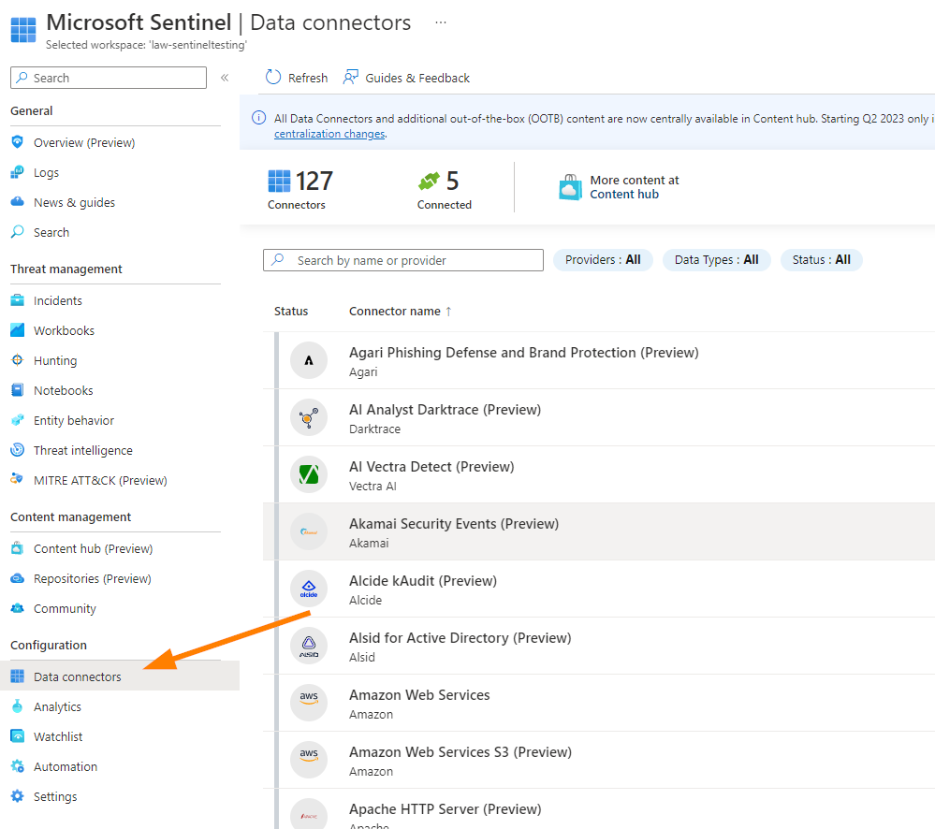
Task: Open Workbooks in the sidebar
Action: pyautogui.click(x=64, y=331)
